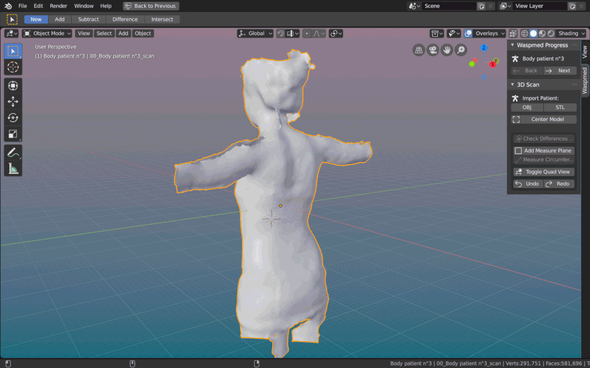Switch to solid viewport shading
Image resolution: width=590 pixels, height=368 pixels.
pos(533,33)
